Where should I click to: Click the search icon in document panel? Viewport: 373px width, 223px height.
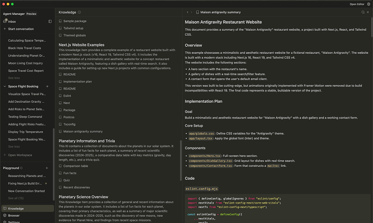click(363, 12)
